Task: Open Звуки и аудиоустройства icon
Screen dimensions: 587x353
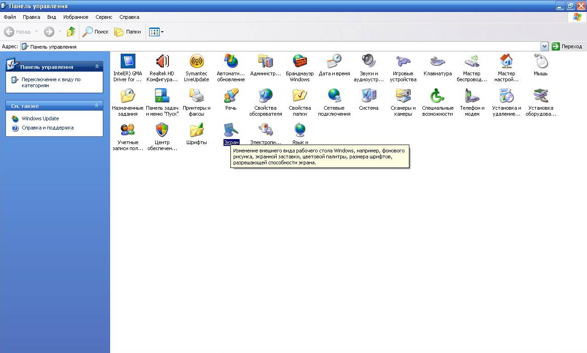Action: click(x=369, y=61)
